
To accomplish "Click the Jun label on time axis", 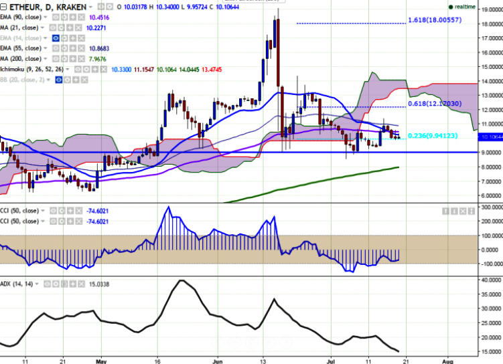I will click(x=217, y=361).
